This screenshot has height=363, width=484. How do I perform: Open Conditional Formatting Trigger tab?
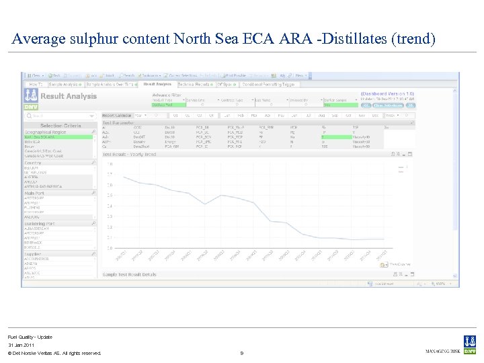click(268, 84)
